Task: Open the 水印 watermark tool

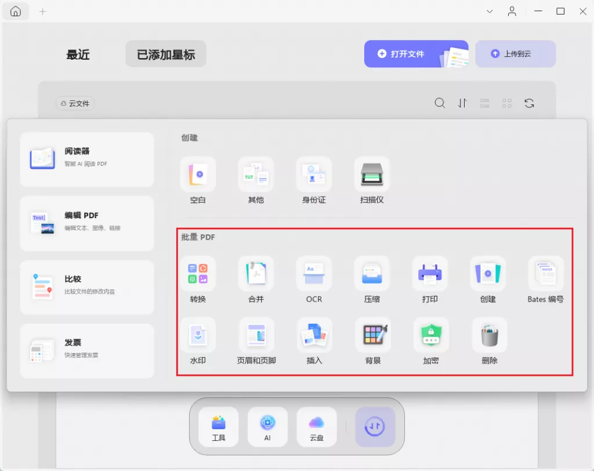Action: tap(198, 342)
